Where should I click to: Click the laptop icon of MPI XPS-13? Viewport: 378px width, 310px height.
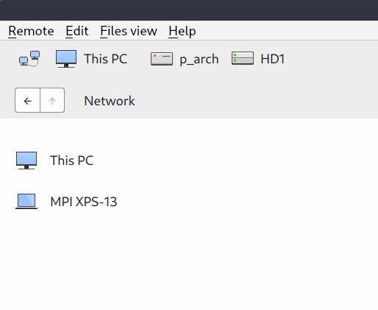pos(26,202)
